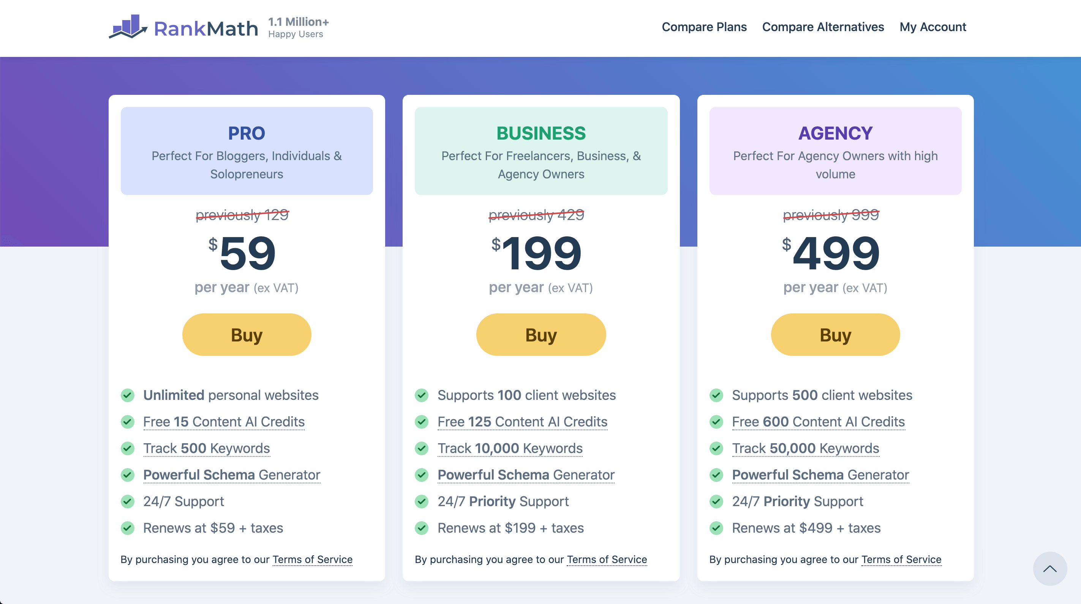This screenshot has width=1081, height=604.
Task: Click checkmark beside Renews at $199 + taxes
Action: (x=422, y=528)
